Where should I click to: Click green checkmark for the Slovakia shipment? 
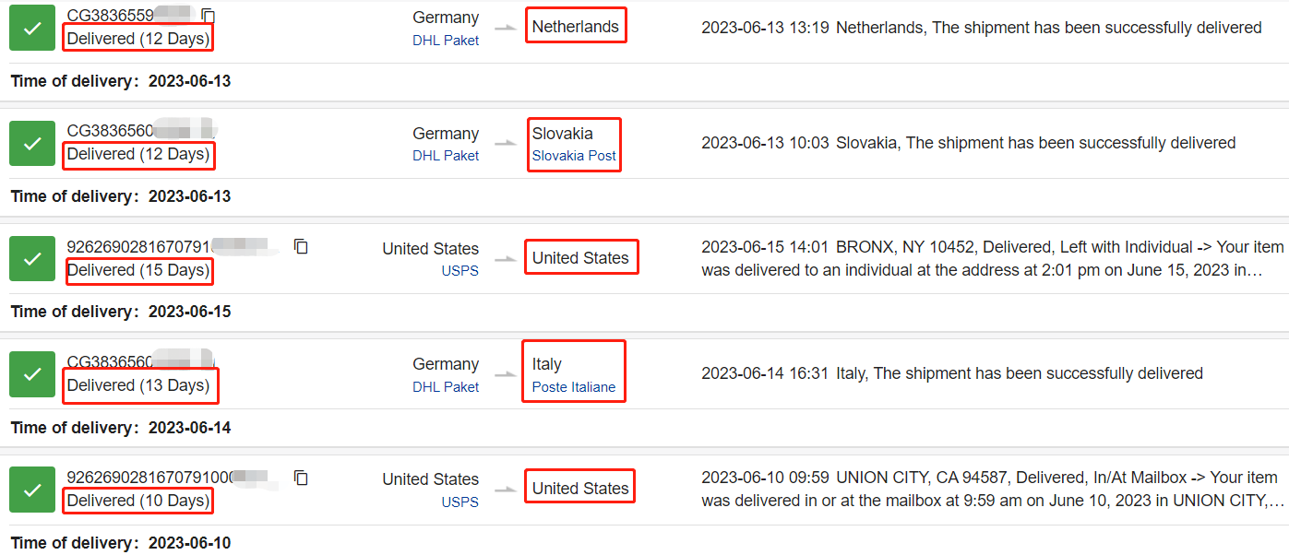click(x=32, y=143)
